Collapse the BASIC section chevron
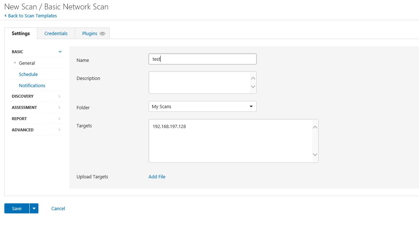Viewport: 419px width, 225px height. click(60, 52)
